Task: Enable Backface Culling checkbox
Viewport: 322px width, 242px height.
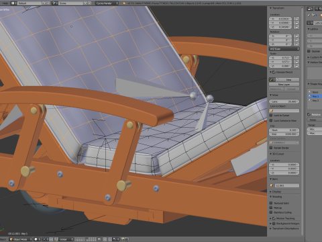Action: coord(271,212)
